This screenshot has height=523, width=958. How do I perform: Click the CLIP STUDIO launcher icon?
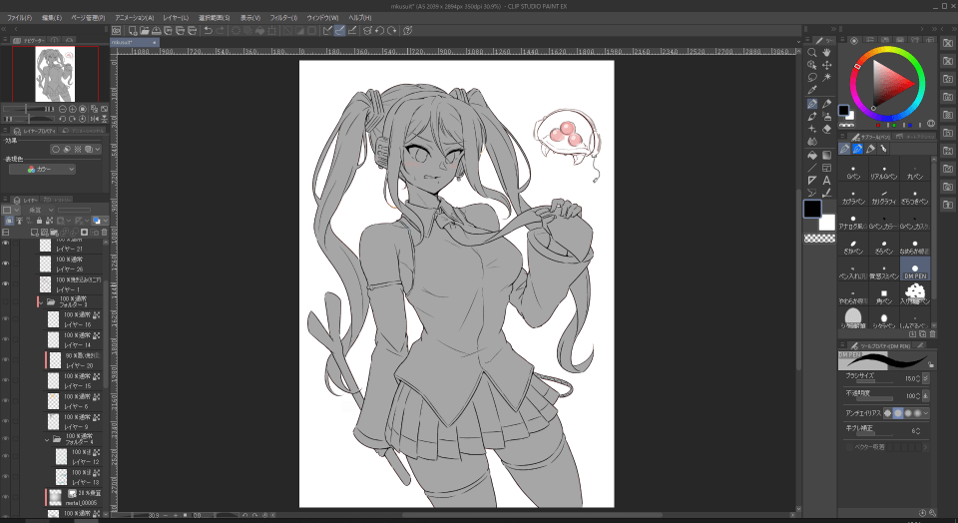116,31
